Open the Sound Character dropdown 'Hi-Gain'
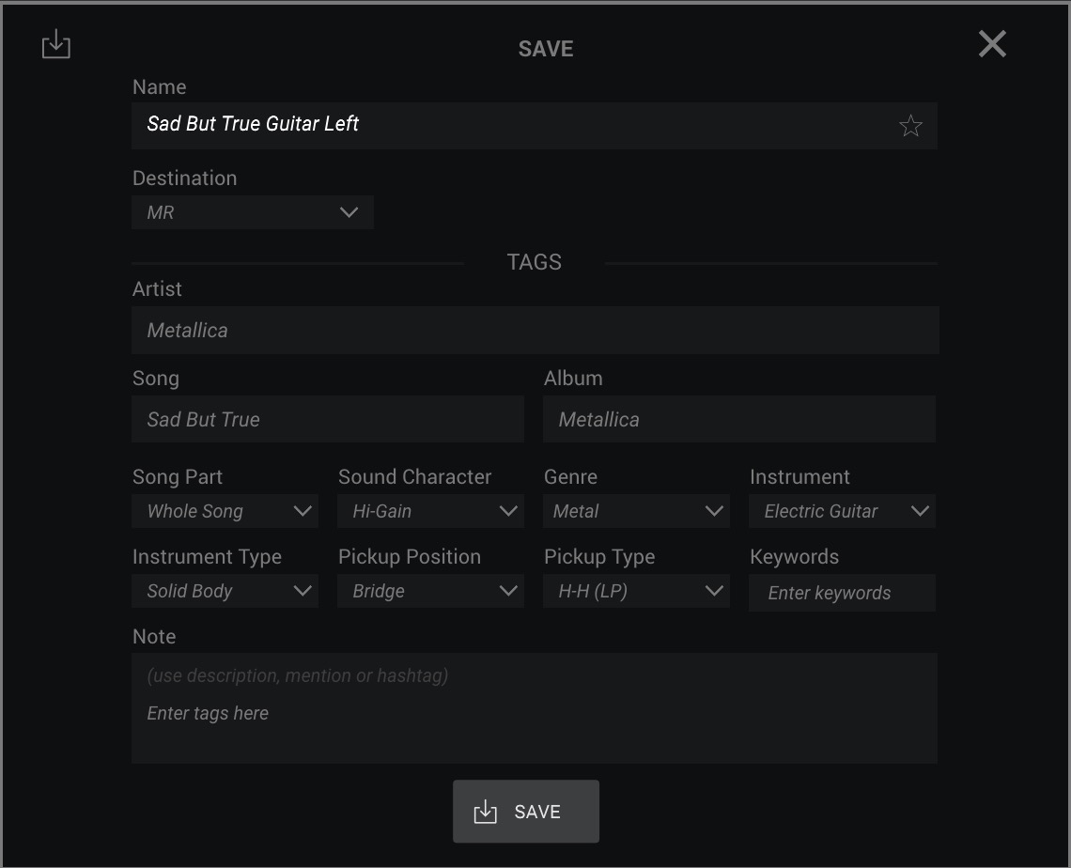The width and height of the screenshot is (1071, 868). tap(430, 512)
